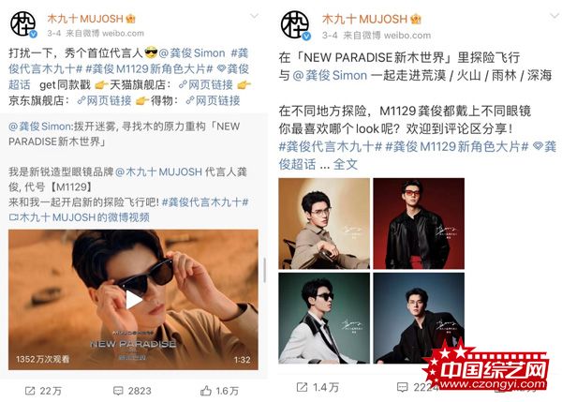View beige coat portrait thumbnail
Viewport: 562px width, 402px height.
[x=324, y=223]
